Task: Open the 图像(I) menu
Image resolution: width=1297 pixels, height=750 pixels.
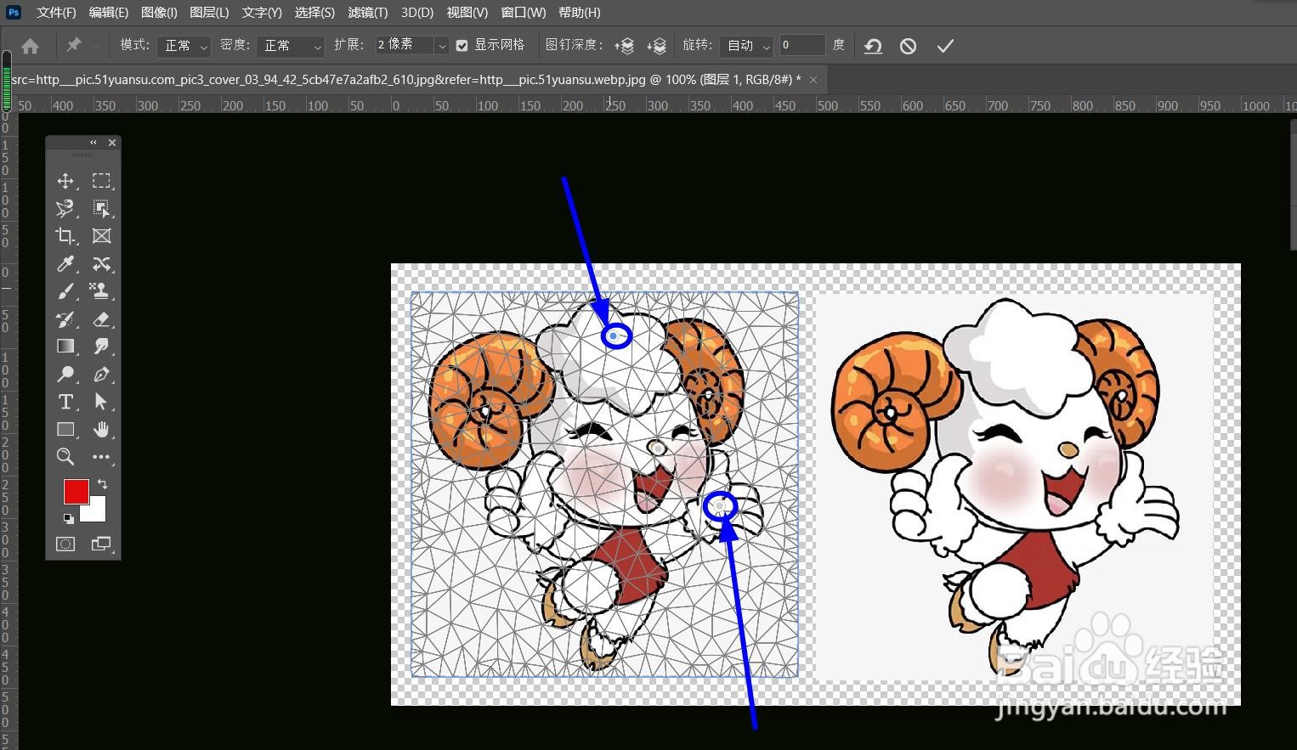Action: point(159,12)
